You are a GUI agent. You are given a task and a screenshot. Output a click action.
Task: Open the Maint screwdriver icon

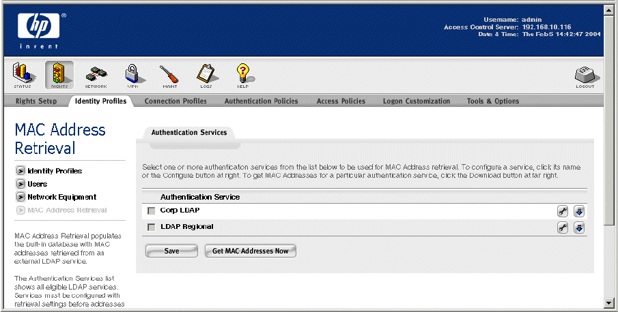169,76
